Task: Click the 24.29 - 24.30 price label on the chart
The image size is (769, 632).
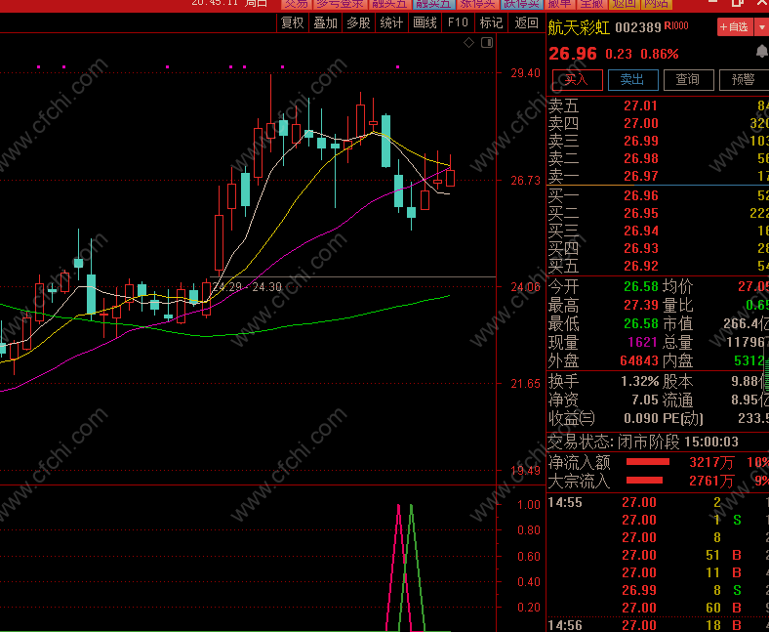Action: click(x=247, y=287)
